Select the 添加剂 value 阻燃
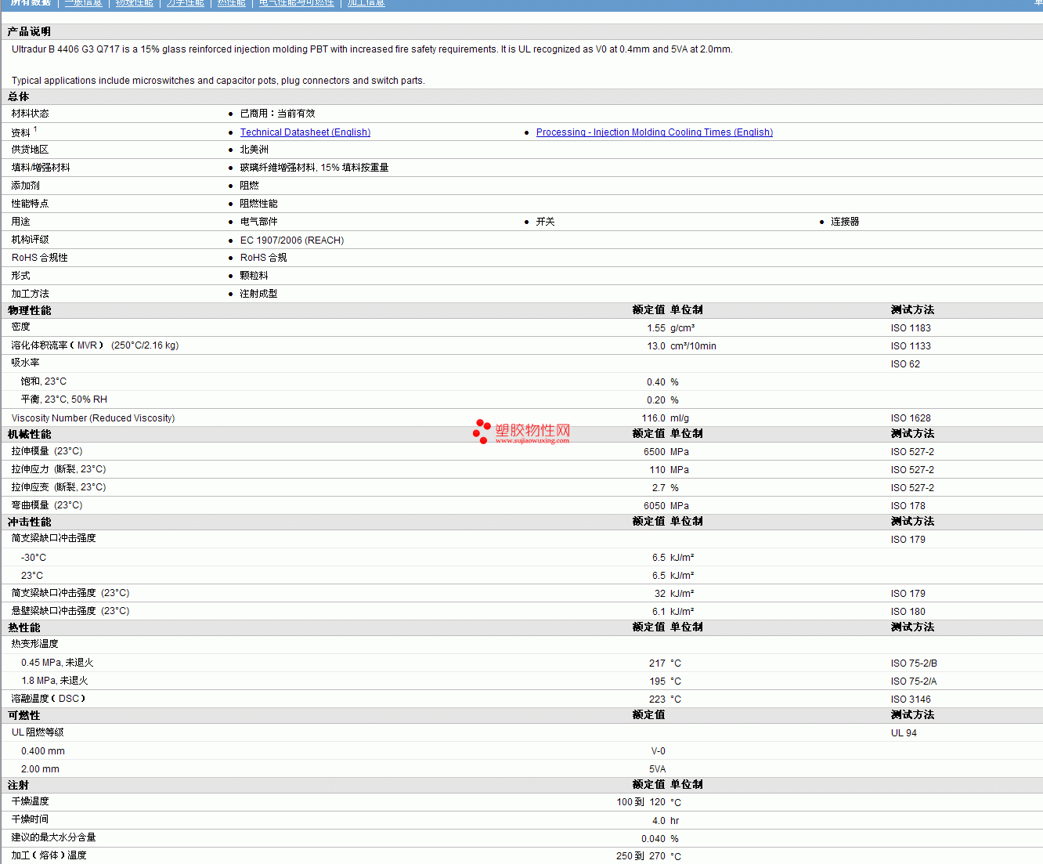The image size is (1043, 864). coord(250,186)
